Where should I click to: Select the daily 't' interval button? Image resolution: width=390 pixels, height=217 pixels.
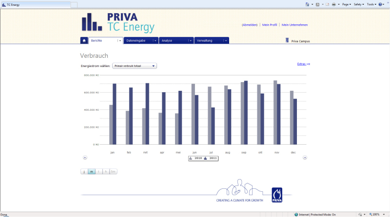click(x=99, y=171)
